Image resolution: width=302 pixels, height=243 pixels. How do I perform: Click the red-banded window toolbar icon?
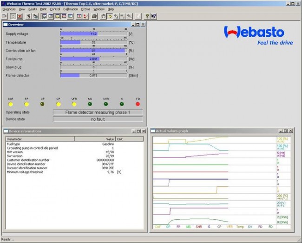pyautogui.click(x=64, y=16)
